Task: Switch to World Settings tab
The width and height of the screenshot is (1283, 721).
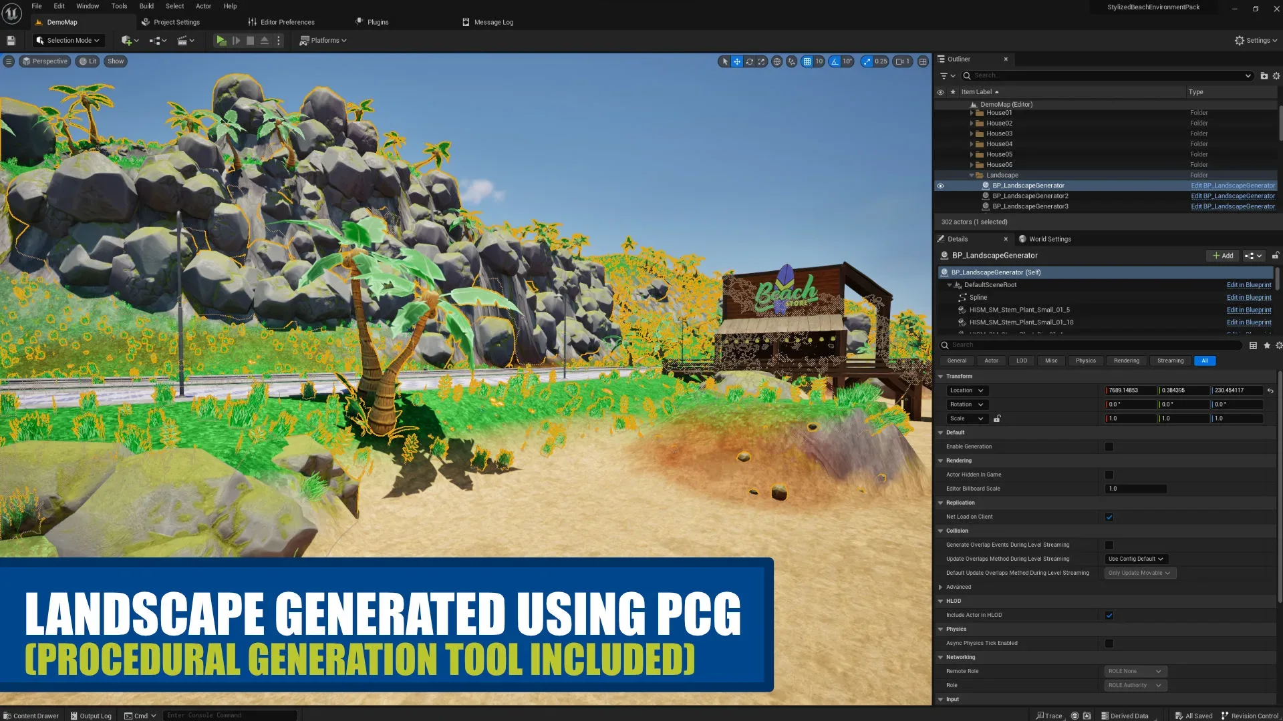Action: pyautogui.click(x=1049, y=239)
